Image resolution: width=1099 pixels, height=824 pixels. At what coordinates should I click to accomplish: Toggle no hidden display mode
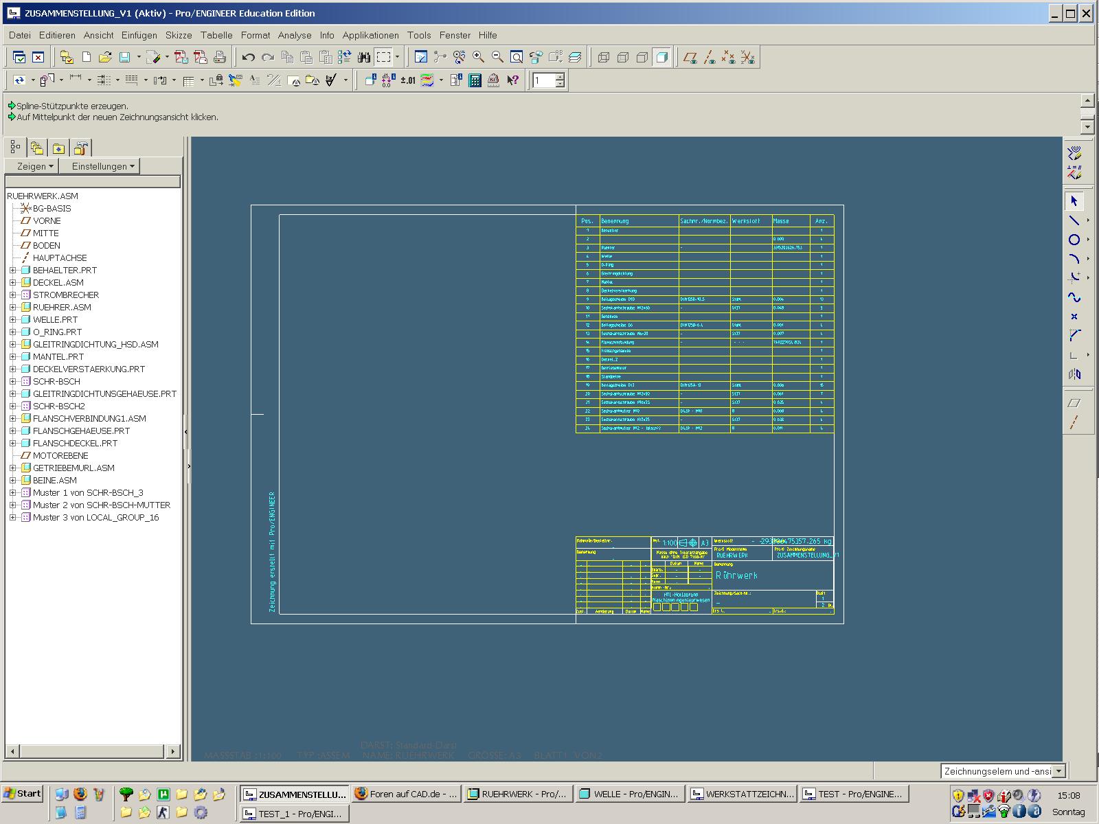point(642,57)
